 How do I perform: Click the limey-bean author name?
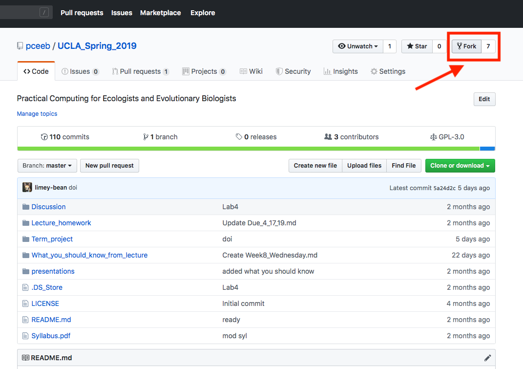point(51,187)
